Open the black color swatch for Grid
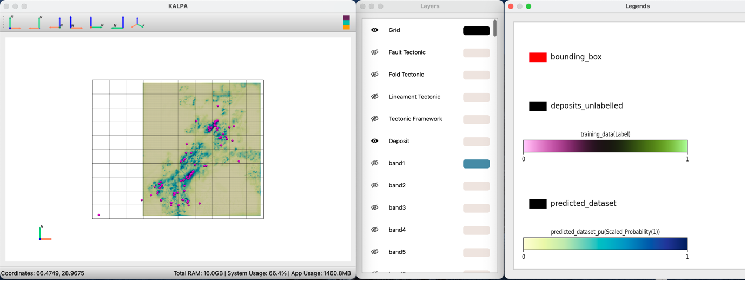Screen dimensions: 747x282 click(x=477, y=31)
